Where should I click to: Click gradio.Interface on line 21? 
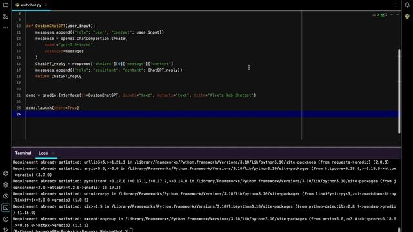(61, 95)
